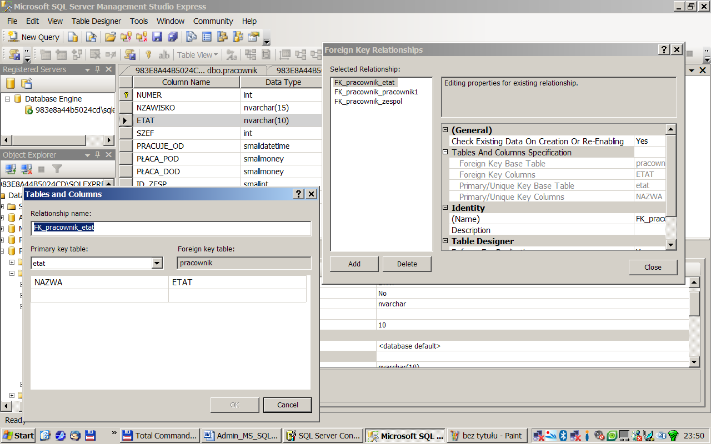The image size is (711, 444).
Task: Click the Save All icon in toolbar
Action: point(173,37)
